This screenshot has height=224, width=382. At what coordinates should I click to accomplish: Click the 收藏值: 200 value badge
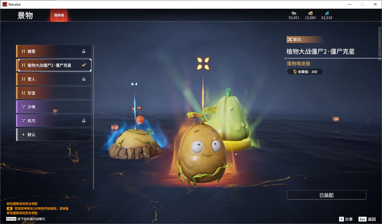coord(305,72)
